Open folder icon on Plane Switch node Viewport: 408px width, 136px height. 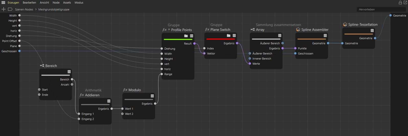click(x=229, y=36)
